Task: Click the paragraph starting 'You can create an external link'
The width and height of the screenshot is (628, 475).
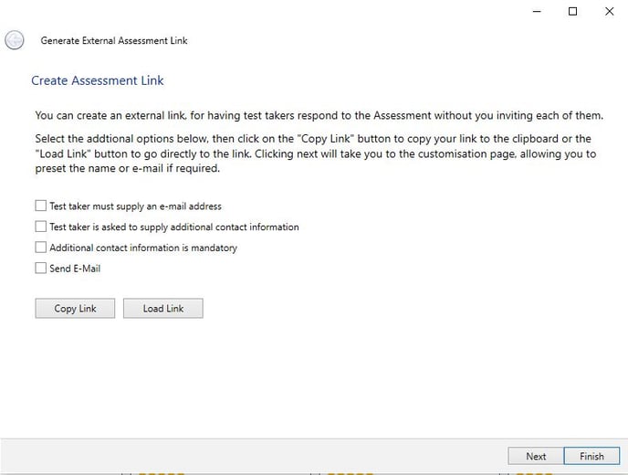Action: pyautogui.click(x=319, y=115)
